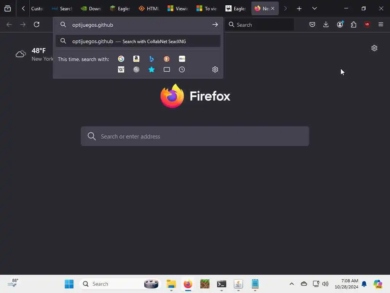
Task: Open Minecraft block icon in taskbar
Action: coord(205,284)
